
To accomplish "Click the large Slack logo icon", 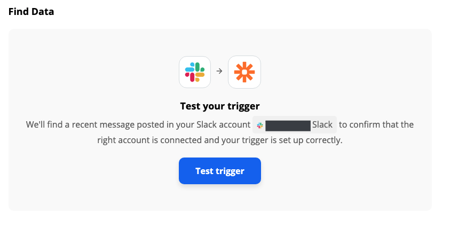I will click(x=195, y=72).
